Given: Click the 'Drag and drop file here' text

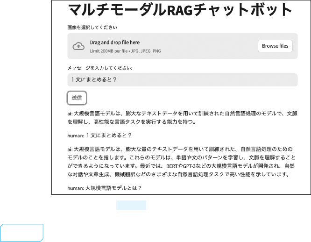Looking at the screenshot, I should pyautogui.click(x=114, y=43).
